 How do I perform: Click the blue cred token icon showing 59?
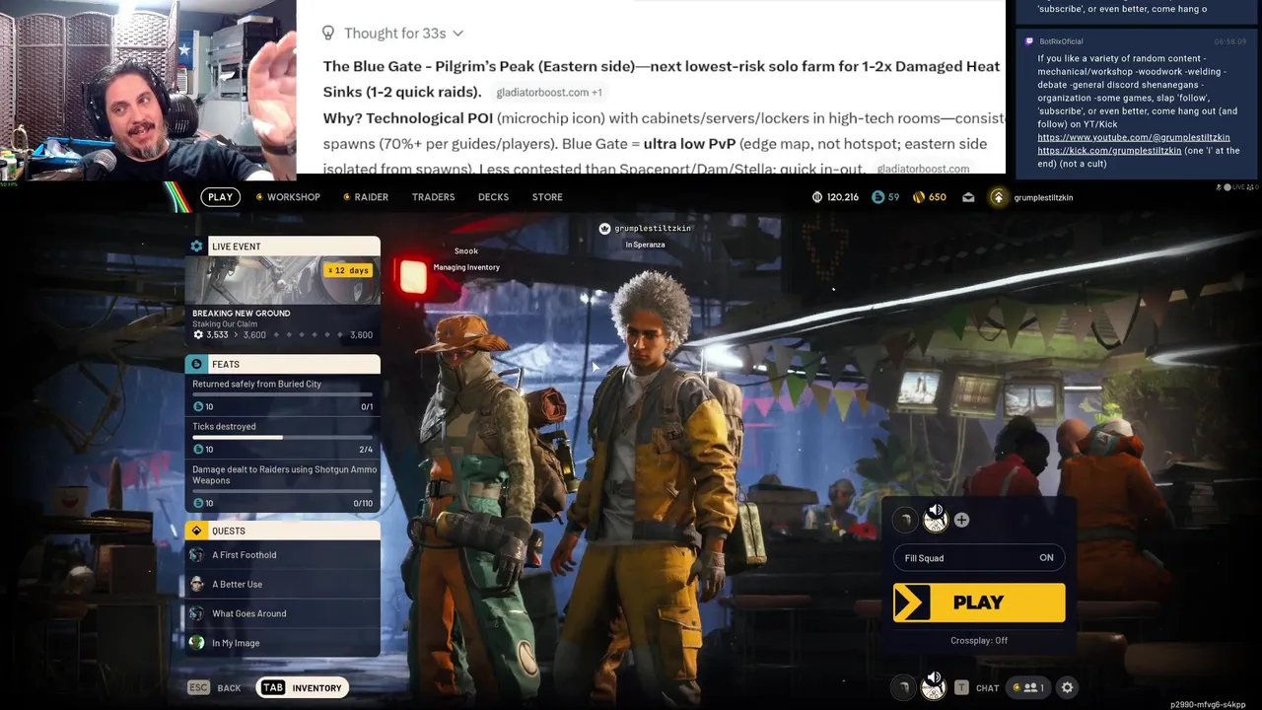[x=878, y=197]
